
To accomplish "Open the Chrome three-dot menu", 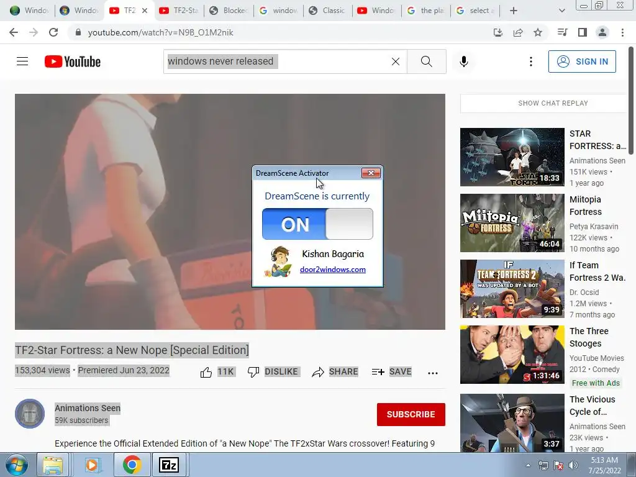I will tap(622, 32).
